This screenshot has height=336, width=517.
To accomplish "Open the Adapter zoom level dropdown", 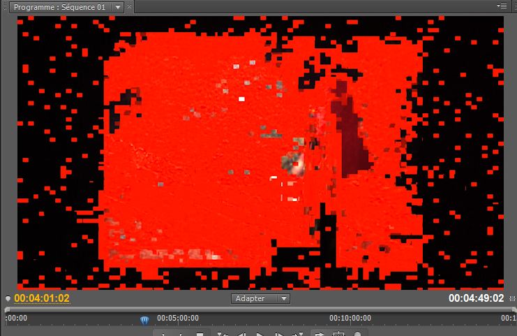I will point(260,298).
